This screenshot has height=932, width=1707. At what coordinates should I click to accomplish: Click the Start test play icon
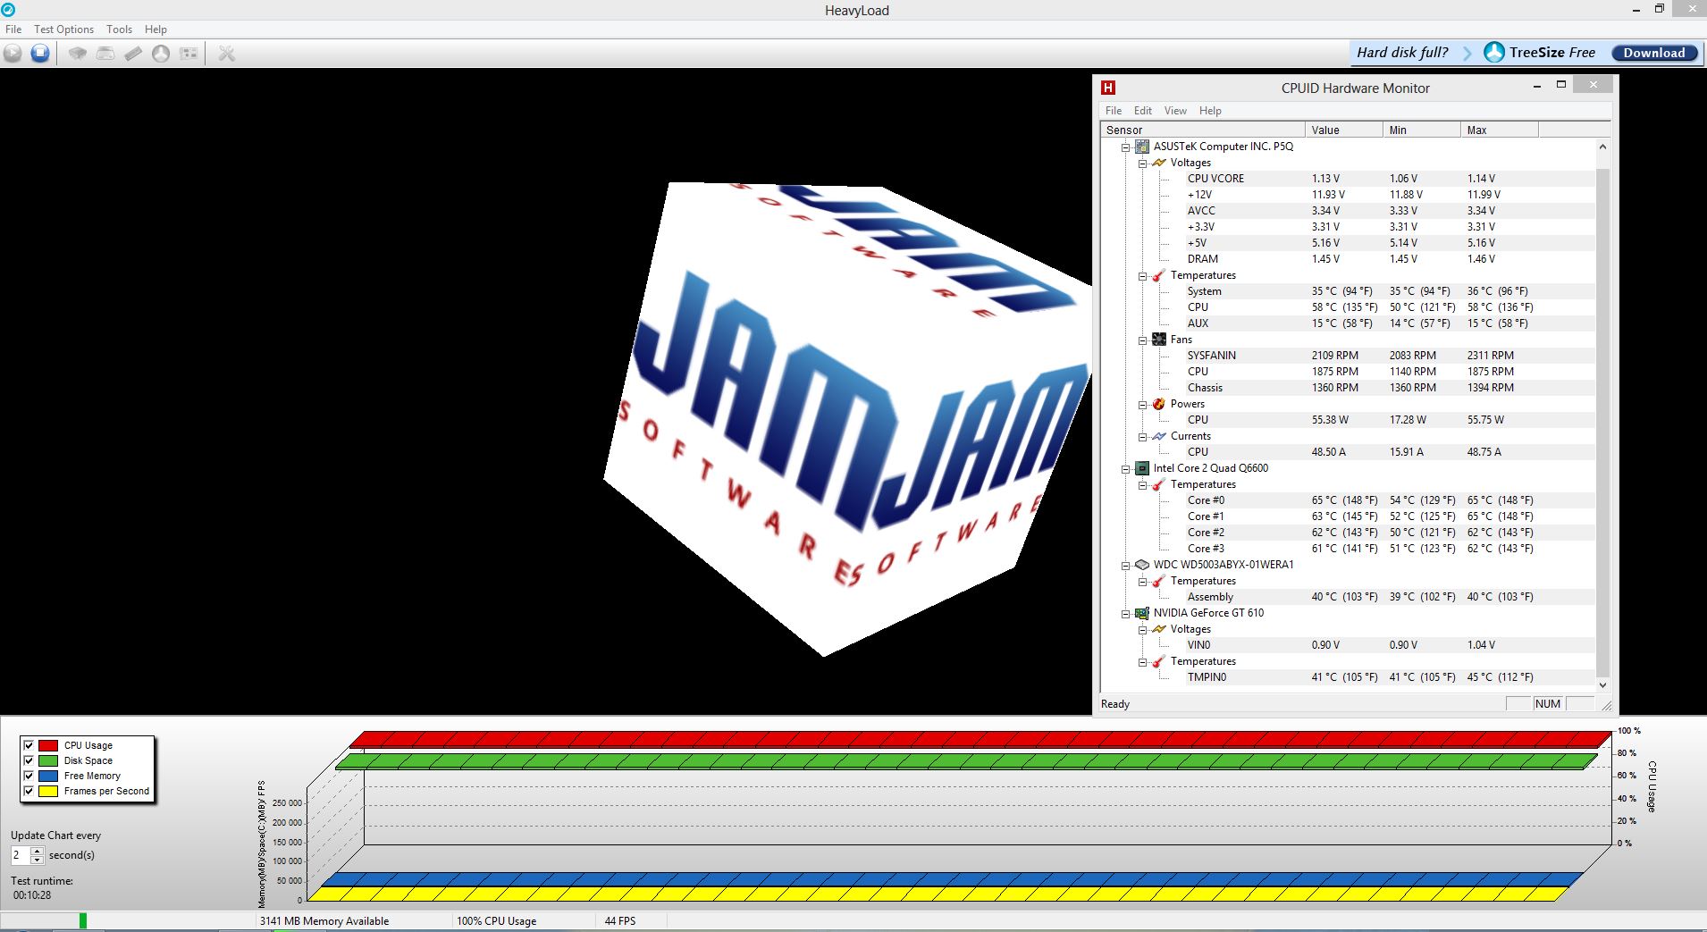(13, 54)
